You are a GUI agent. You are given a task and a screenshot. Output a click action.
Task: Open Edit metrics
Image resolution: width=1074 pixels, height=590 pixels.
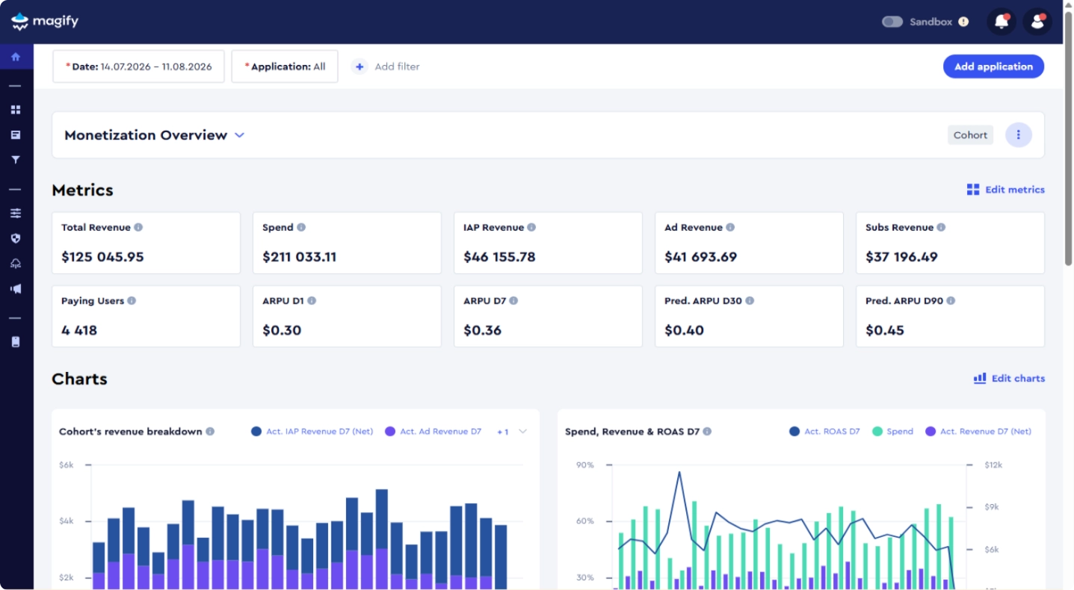(x=1006, y=190)
